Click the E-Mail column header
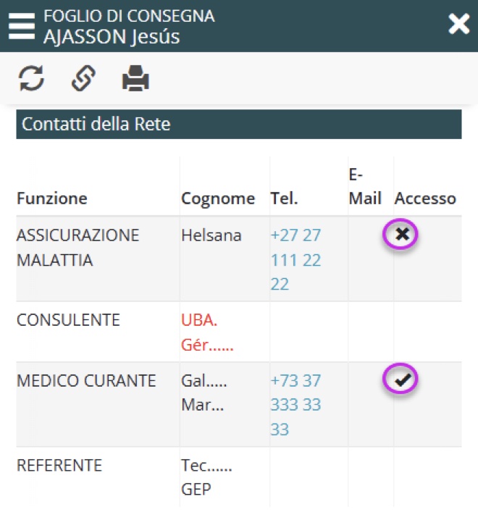This screenshot has width=478, height=520. [365, 187]
